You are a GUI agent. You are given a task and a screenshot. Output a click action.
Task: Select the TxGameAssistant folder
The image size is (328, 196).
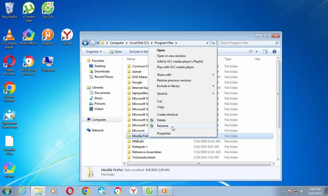coord(144,157)
